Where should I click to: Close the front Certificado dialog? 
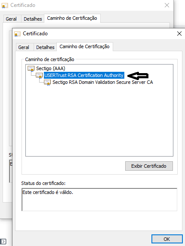tap(179, 34)
